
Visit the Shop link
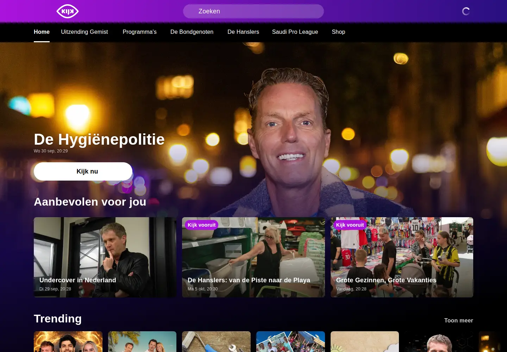click(338, 32)
